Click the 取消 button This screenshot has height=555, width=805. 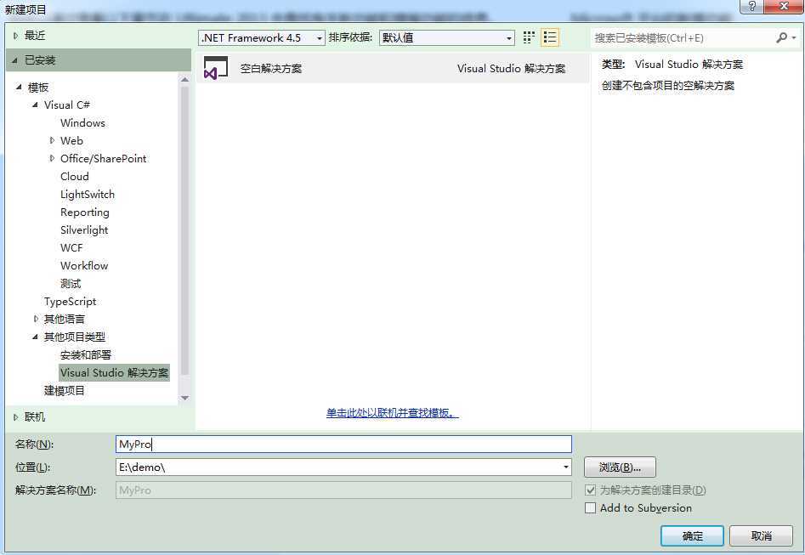761,536
